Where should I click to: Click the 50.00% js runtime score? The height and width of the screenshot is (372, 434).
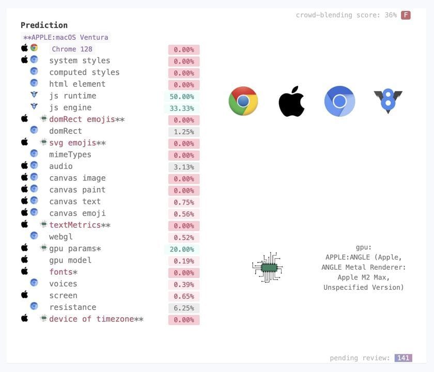[183, 97]
